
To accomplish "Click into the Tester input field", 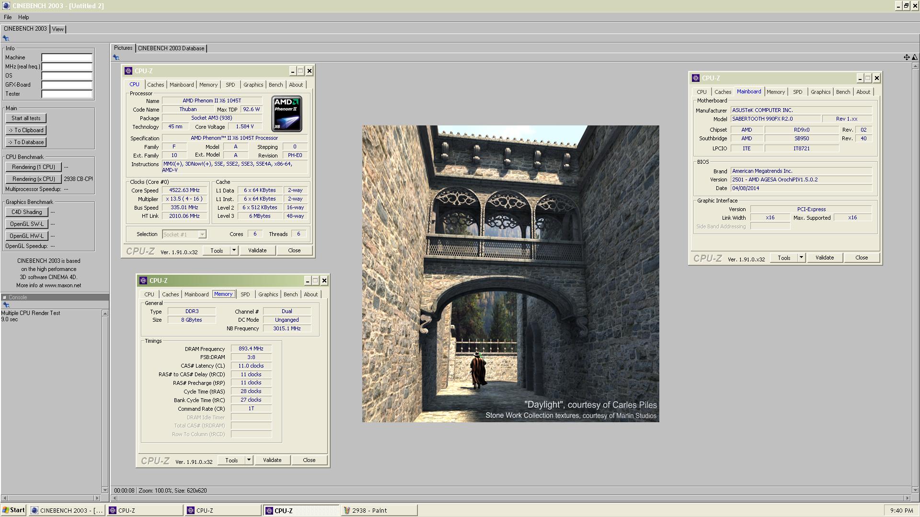I will 67,94.
